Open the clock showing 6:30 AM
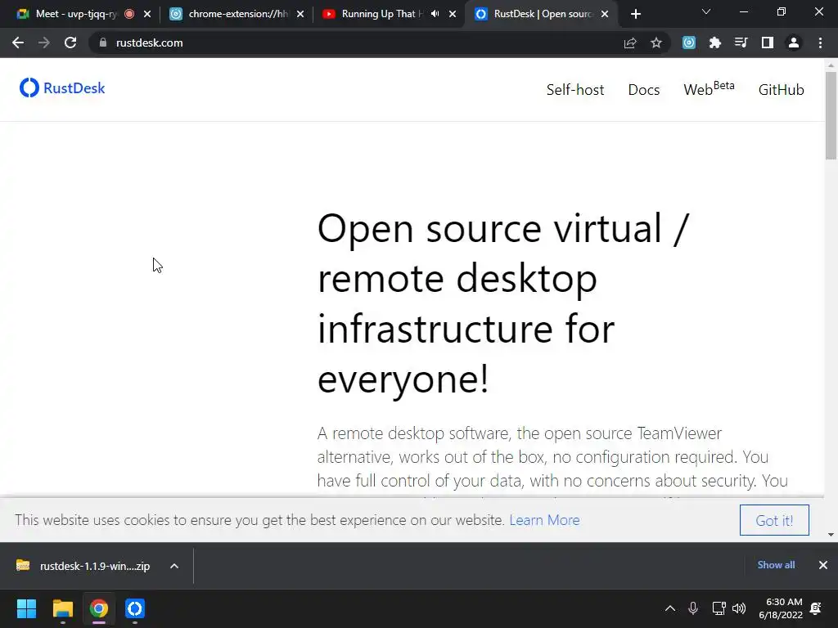 pos(781,608)
